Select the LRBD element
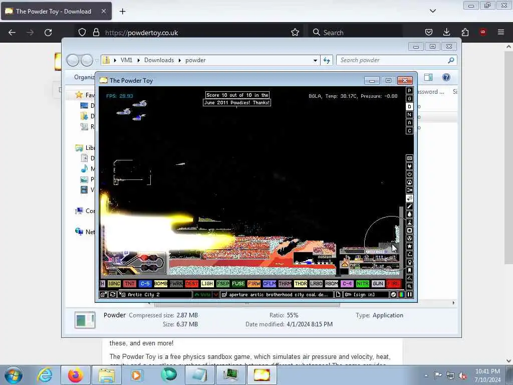The height and width of the screenshot is (385, 513). (x=316, y=284)
